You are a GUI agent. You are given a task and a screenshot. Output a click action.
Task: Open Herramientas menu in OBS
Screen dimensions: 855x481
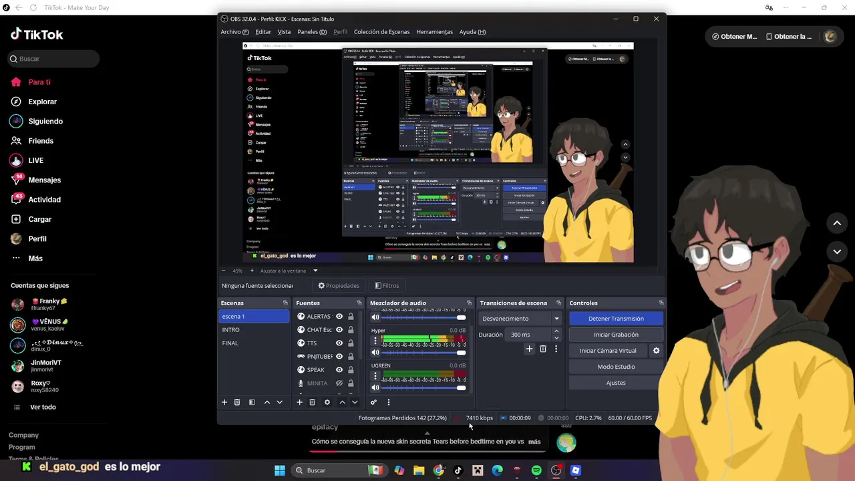point(434,31)
